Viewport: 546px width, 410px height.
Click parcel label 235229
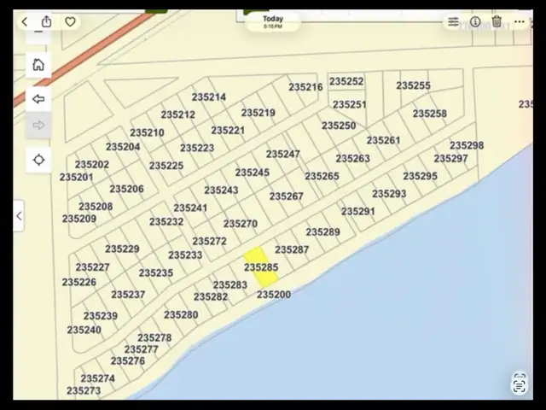click(x=122, y=249)
